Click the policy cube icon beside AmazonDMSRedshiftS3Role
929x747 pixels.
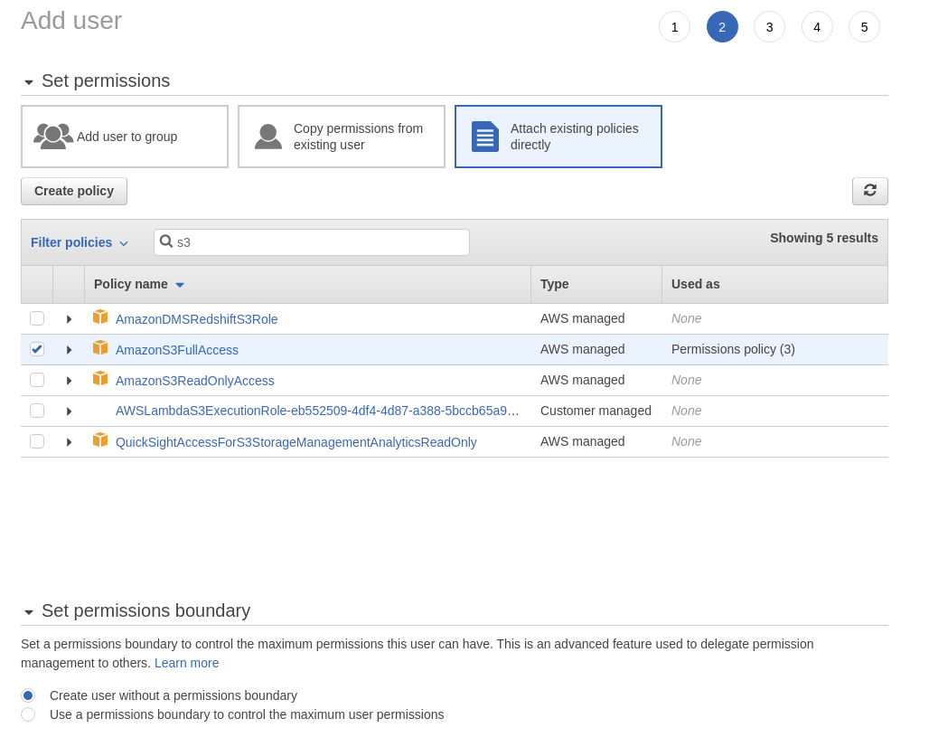[100, 317]
